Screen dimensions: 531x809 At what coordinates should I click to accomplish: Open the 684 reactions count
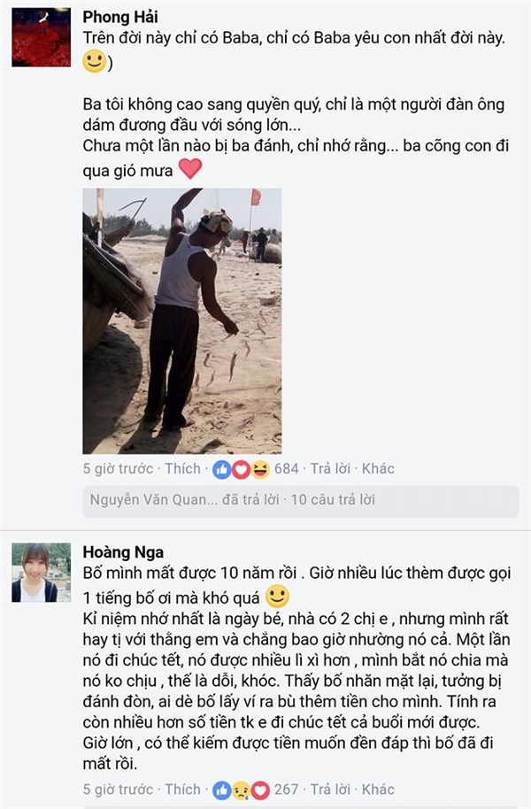(x=287, y=468)
